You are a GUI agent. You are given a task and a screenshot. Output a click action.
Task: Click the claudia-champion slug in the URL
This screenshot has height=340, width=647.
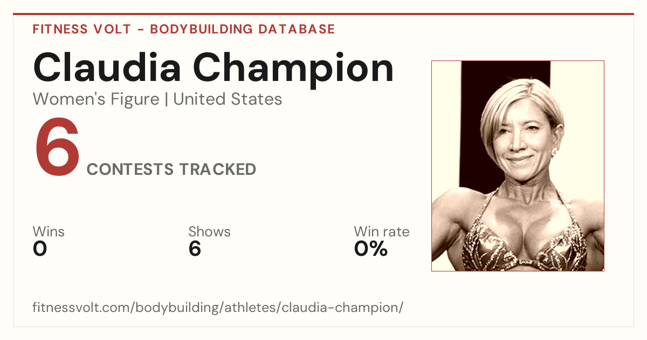(x=342, y=308)
